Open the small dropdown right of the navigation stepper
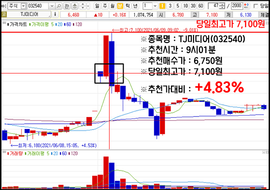 click(88, 6)
